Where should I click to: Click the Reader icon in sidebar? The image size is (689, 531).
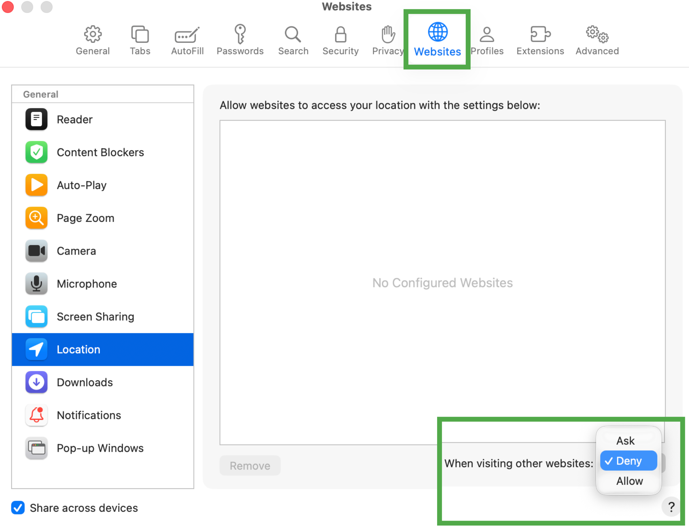coord(36,119)
